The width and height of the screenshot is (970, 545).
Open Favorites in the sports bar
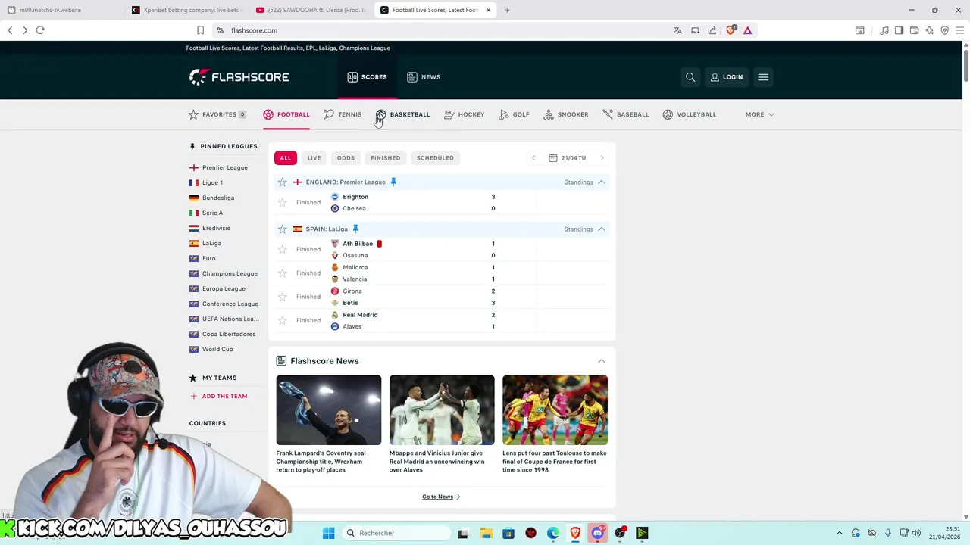pos(217,114)
